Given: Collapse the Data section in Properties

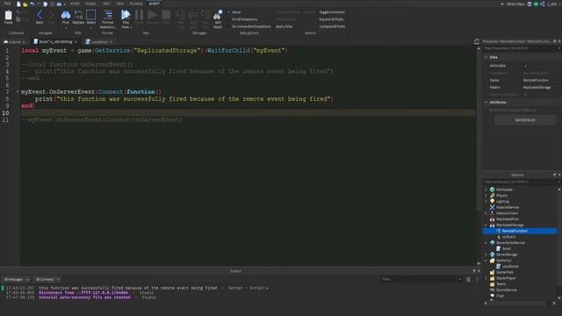Looking at the screenshot, I should click(486, 57).
